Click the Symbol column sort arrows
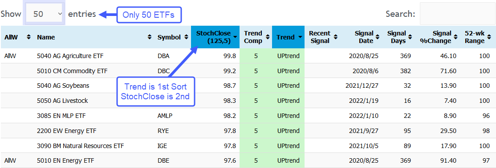Viewport: 496px width, 168px height. pos(187,37)
